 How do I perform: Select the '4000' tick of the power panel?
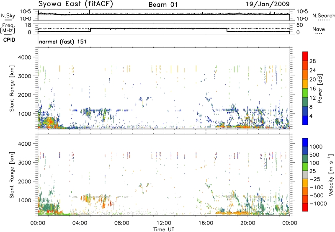click(x=25, y=57)
